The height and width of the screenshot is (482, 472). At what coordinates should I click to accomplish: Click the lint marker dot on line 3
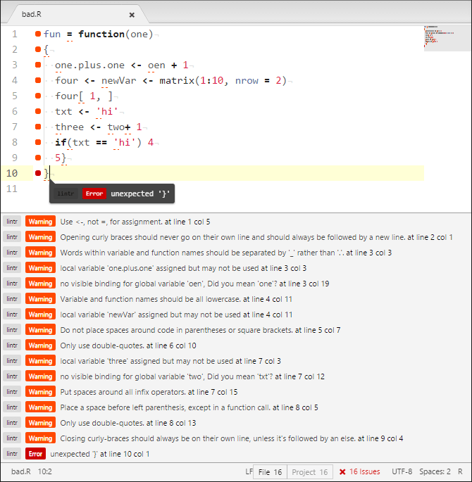(x=38, y=65)
